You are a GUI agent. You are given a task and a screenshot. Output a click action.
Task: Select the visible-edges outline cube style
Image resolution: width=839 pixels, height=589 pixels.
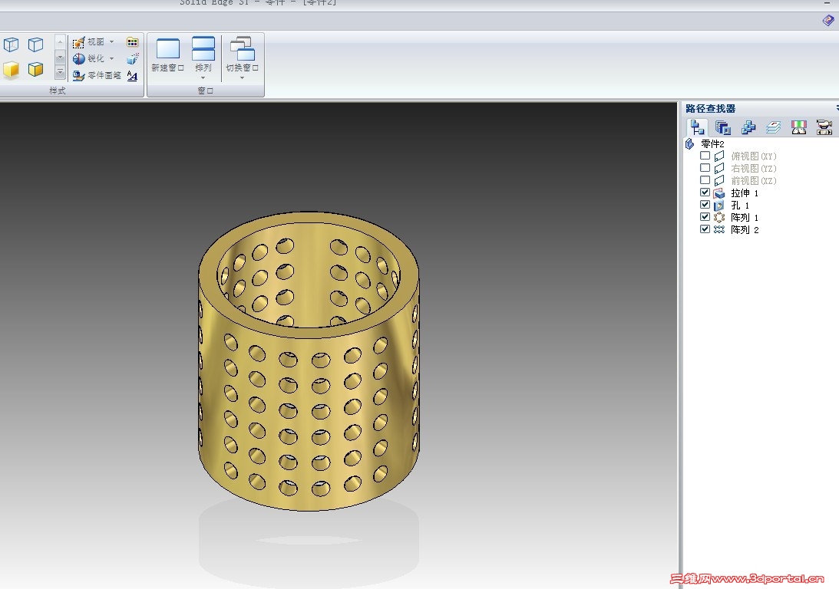[36, 44]
